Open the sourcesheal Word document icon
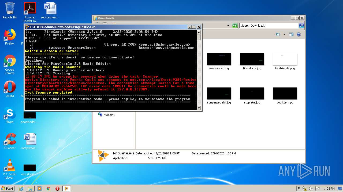The height and width of the screenshot is (192, 343). (x=50, y=11)
